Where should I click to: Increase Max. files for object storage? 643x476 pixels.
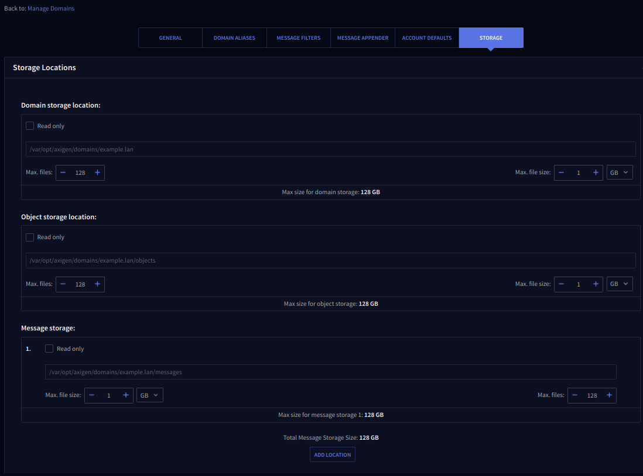pos(97,284)
